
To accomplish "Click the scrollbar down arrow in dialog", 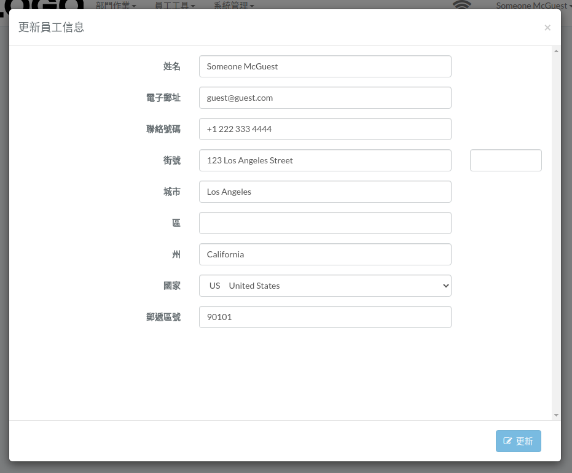I will 556,415.
